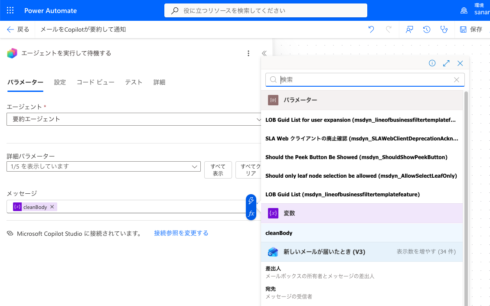The image size is (490, 306).
Task: Select Should only leaf node selection parameter
Action: pos(362,176)
